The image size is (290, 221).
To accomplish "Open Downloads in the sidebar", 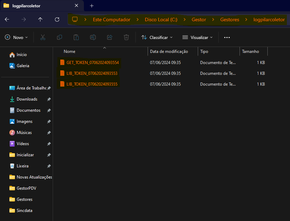I will coord(27,99).
